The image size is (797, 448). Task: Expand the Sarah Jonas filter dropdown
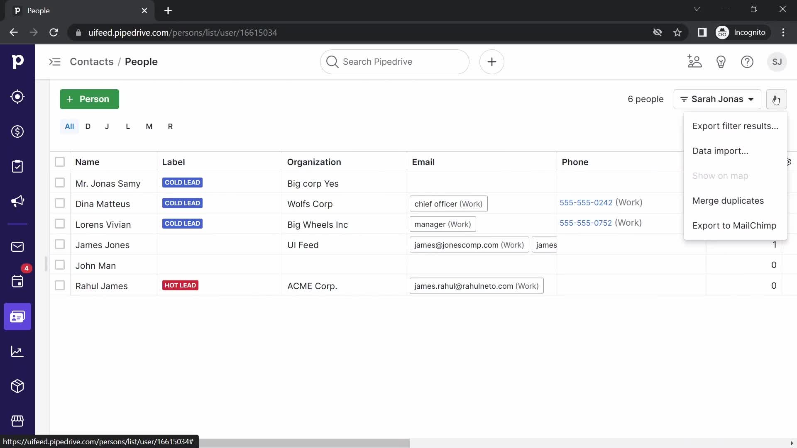[751, 99]
